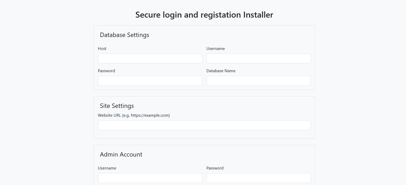The width and height of the screenshot is (406, 185).
Task: Select the Database Settings Password field
Action: coord(150,81)
